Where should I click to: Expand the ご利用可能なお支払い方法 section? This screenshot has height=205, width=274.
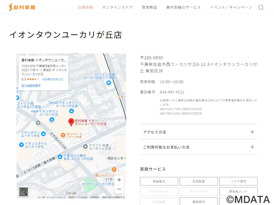tap(199, 147)
